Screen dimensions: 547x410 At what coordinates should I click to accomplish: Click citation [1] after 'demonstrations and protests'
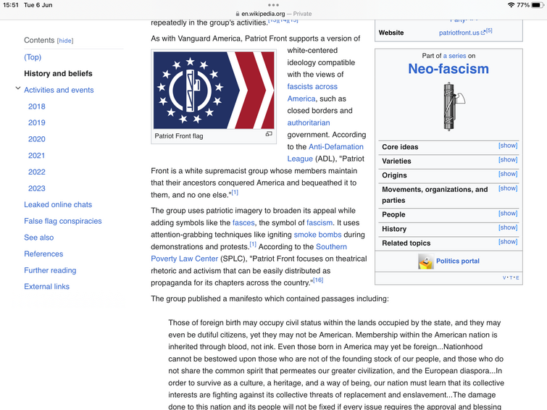point(253,244)
